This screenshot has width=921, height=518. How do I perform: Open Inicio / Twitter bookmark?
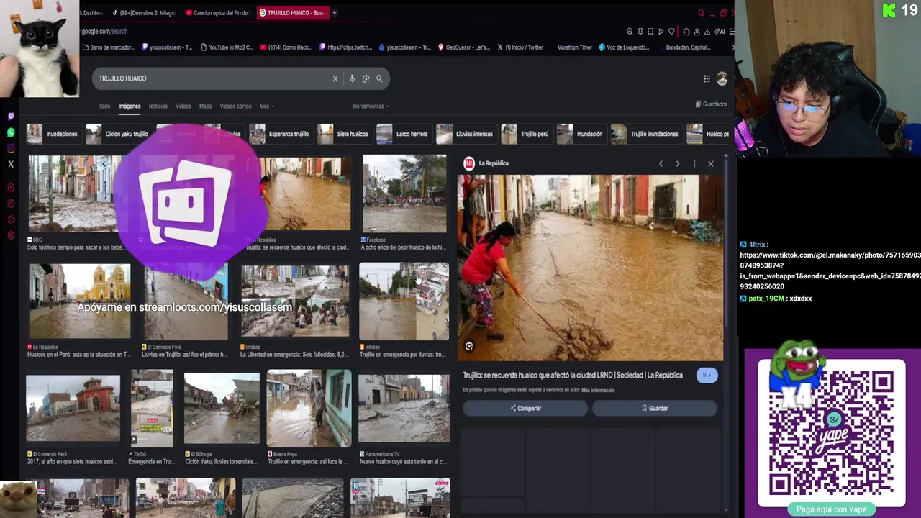click(x=520, y=47)
